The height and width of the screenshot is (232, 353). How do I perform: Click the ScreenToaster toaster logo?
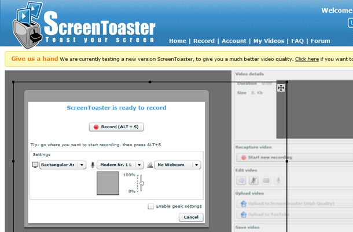pos(27,26)
